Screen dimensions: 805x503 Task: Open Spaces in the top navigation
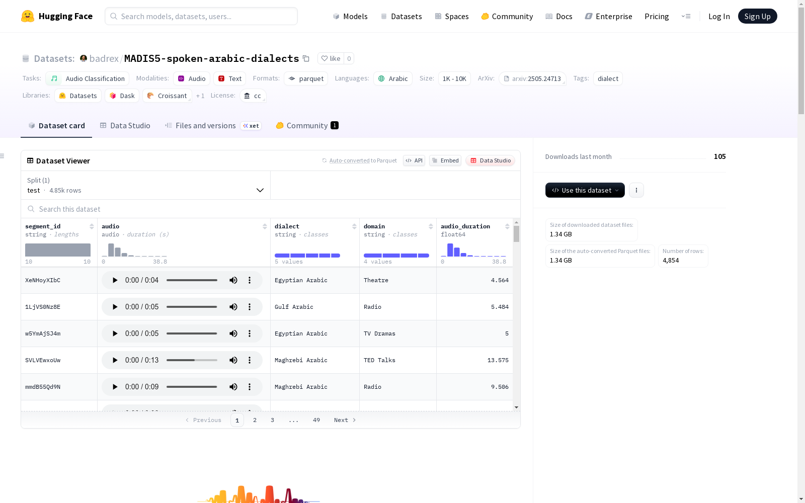point(452,16)
